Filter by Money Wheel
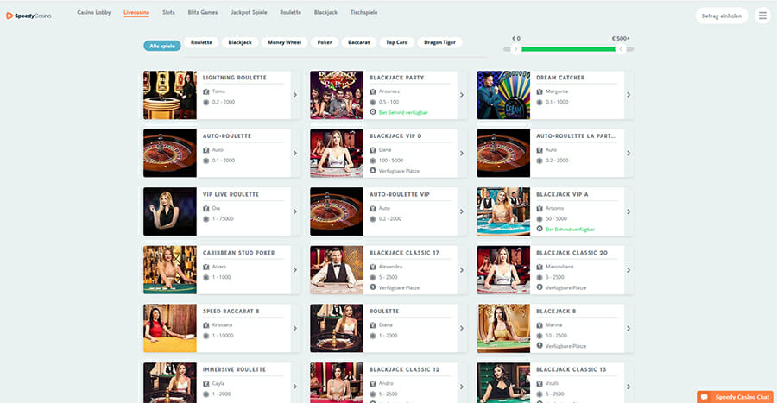The width and height of the screenshot is (777, 403). [x=284, y=42]
